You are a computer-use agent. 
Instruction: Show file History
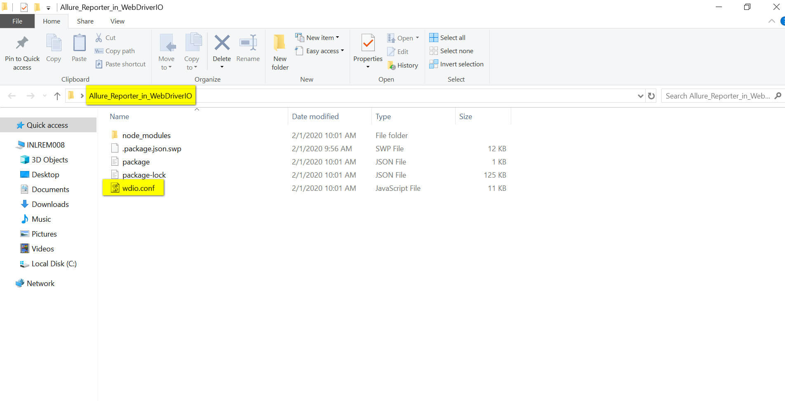point(403,65)
